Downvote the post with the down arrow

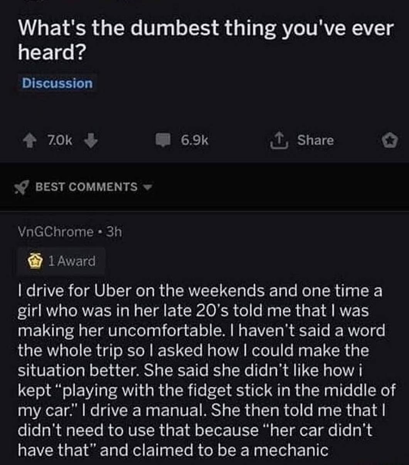tap(90, 140)
